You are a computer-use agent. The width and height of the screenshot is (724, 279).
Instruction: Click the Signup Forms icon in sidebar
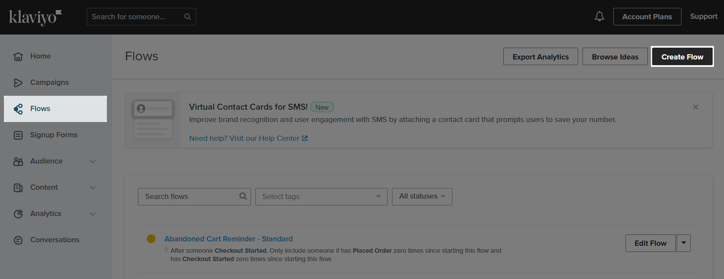tap(18, 135)
